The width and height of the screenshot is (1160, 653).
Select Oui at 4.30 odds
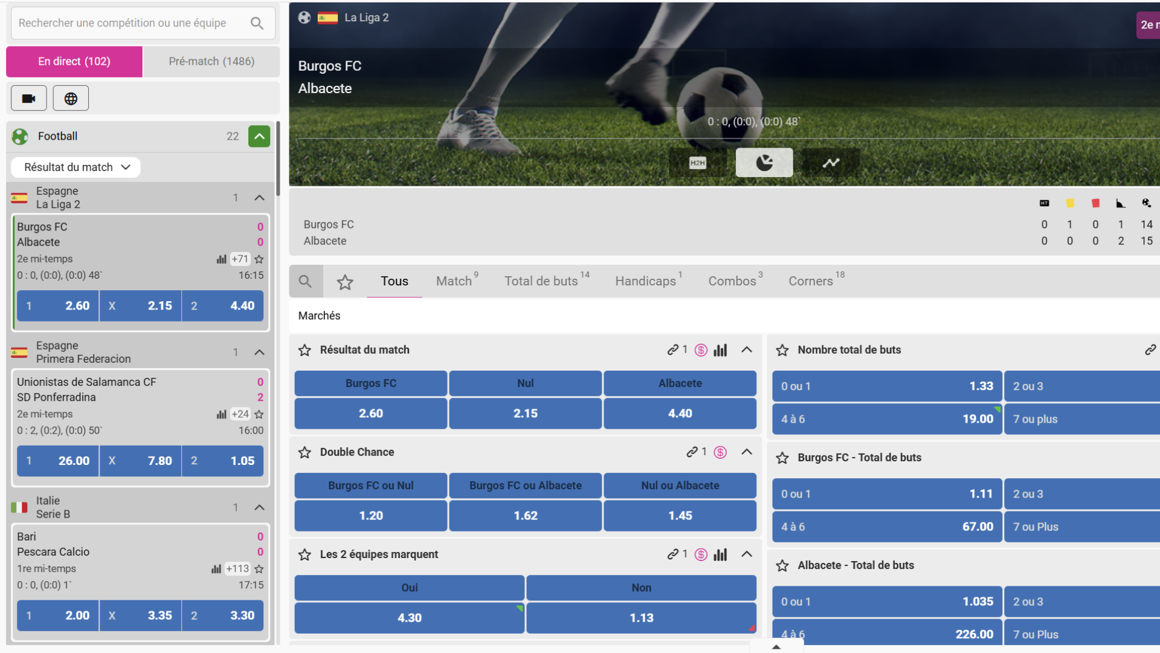pos(409,618)
